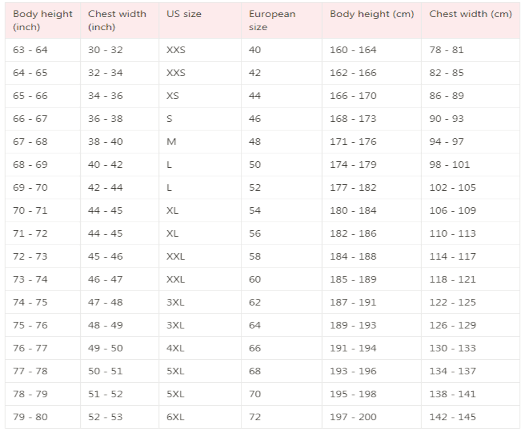
Task: Click the US size cell labeled M
Action: [x=200, y=142]
